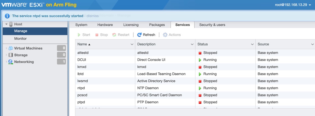Click the red stopped icon for kmxd
This screenshot has width=315, height=116.
click(200, 67)
